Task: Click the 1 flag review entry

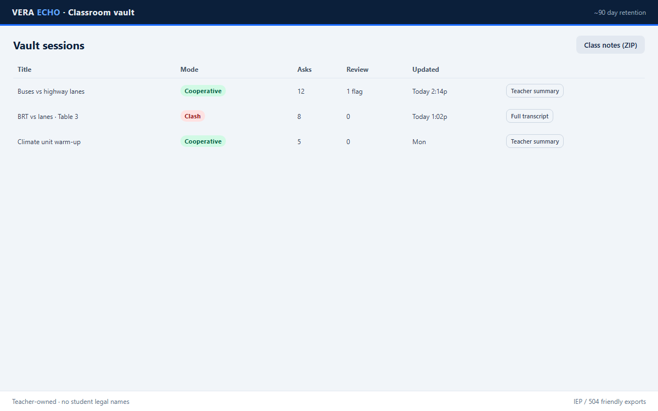Action: coord(354,92)
